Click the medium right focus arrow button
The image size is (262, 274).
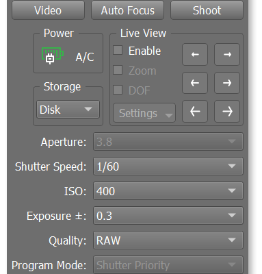[227, 83]
